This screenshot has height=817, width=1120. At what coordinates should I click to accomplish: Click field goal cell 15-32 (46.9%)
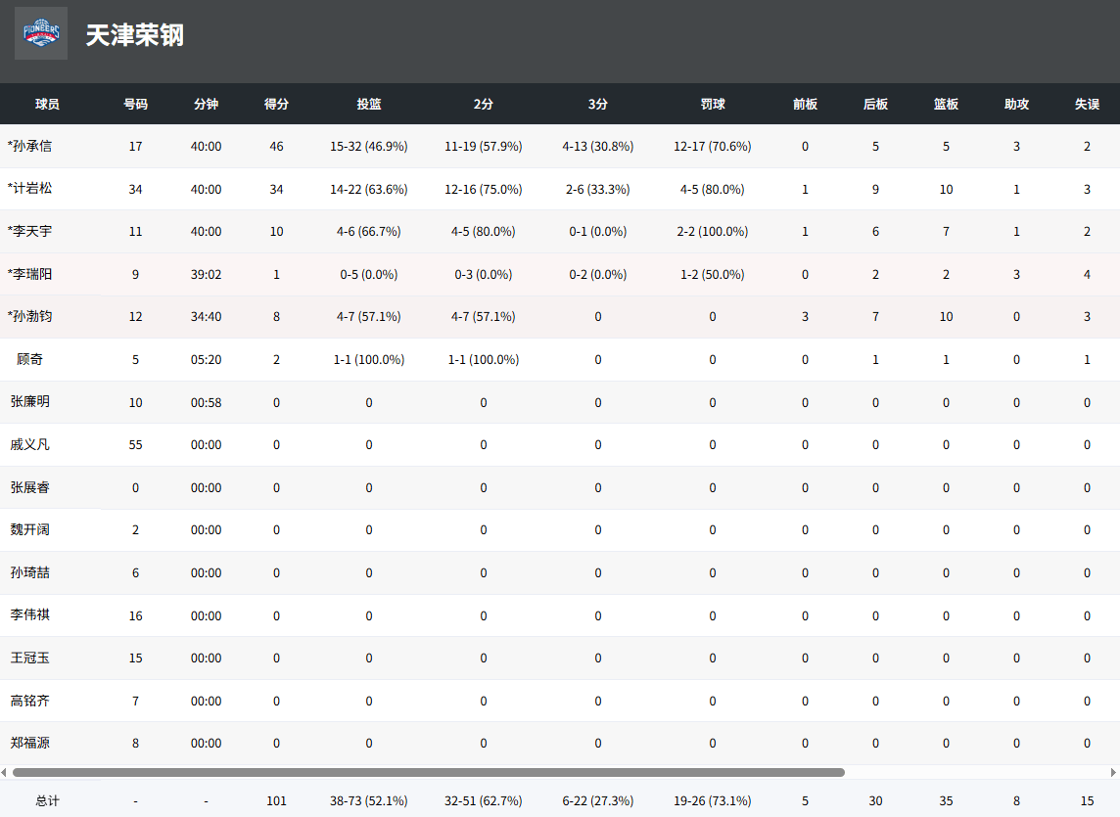[x=368, y=147]
